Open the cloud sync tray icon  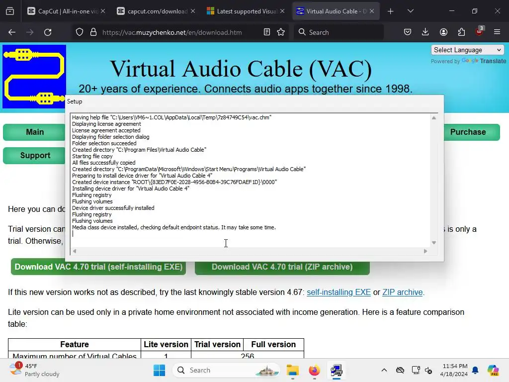400,370
